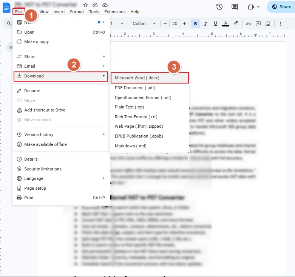Open the Help menu
The height and width of the screenshot is (277, 295).
click(x=135, y=12)
